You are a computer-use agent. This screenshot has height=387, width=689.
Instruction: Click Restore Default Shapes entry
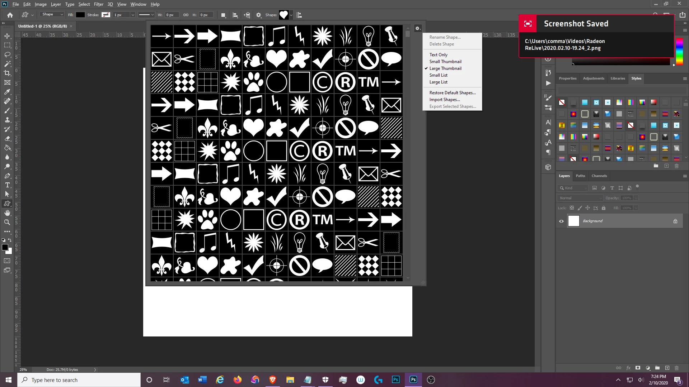[x=452, y=93]
